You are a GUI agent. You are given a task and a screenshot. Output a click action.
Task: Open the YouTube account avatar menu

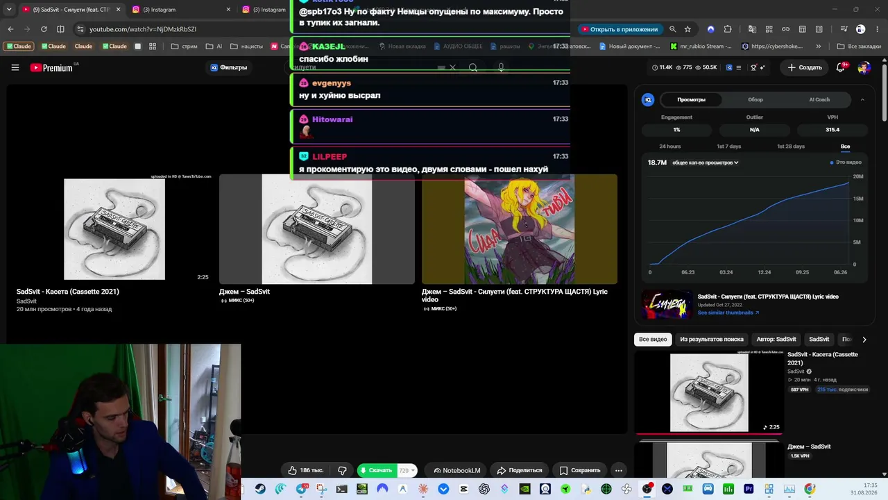[x=864, y=67]
